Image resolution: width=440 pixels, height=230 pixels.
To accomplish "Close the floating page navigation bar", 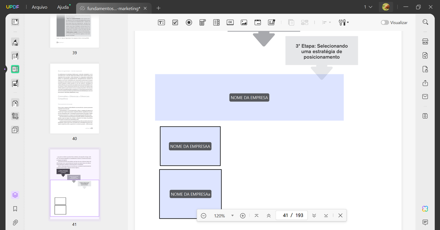I will pyautogui.click(x=340, y=216).
